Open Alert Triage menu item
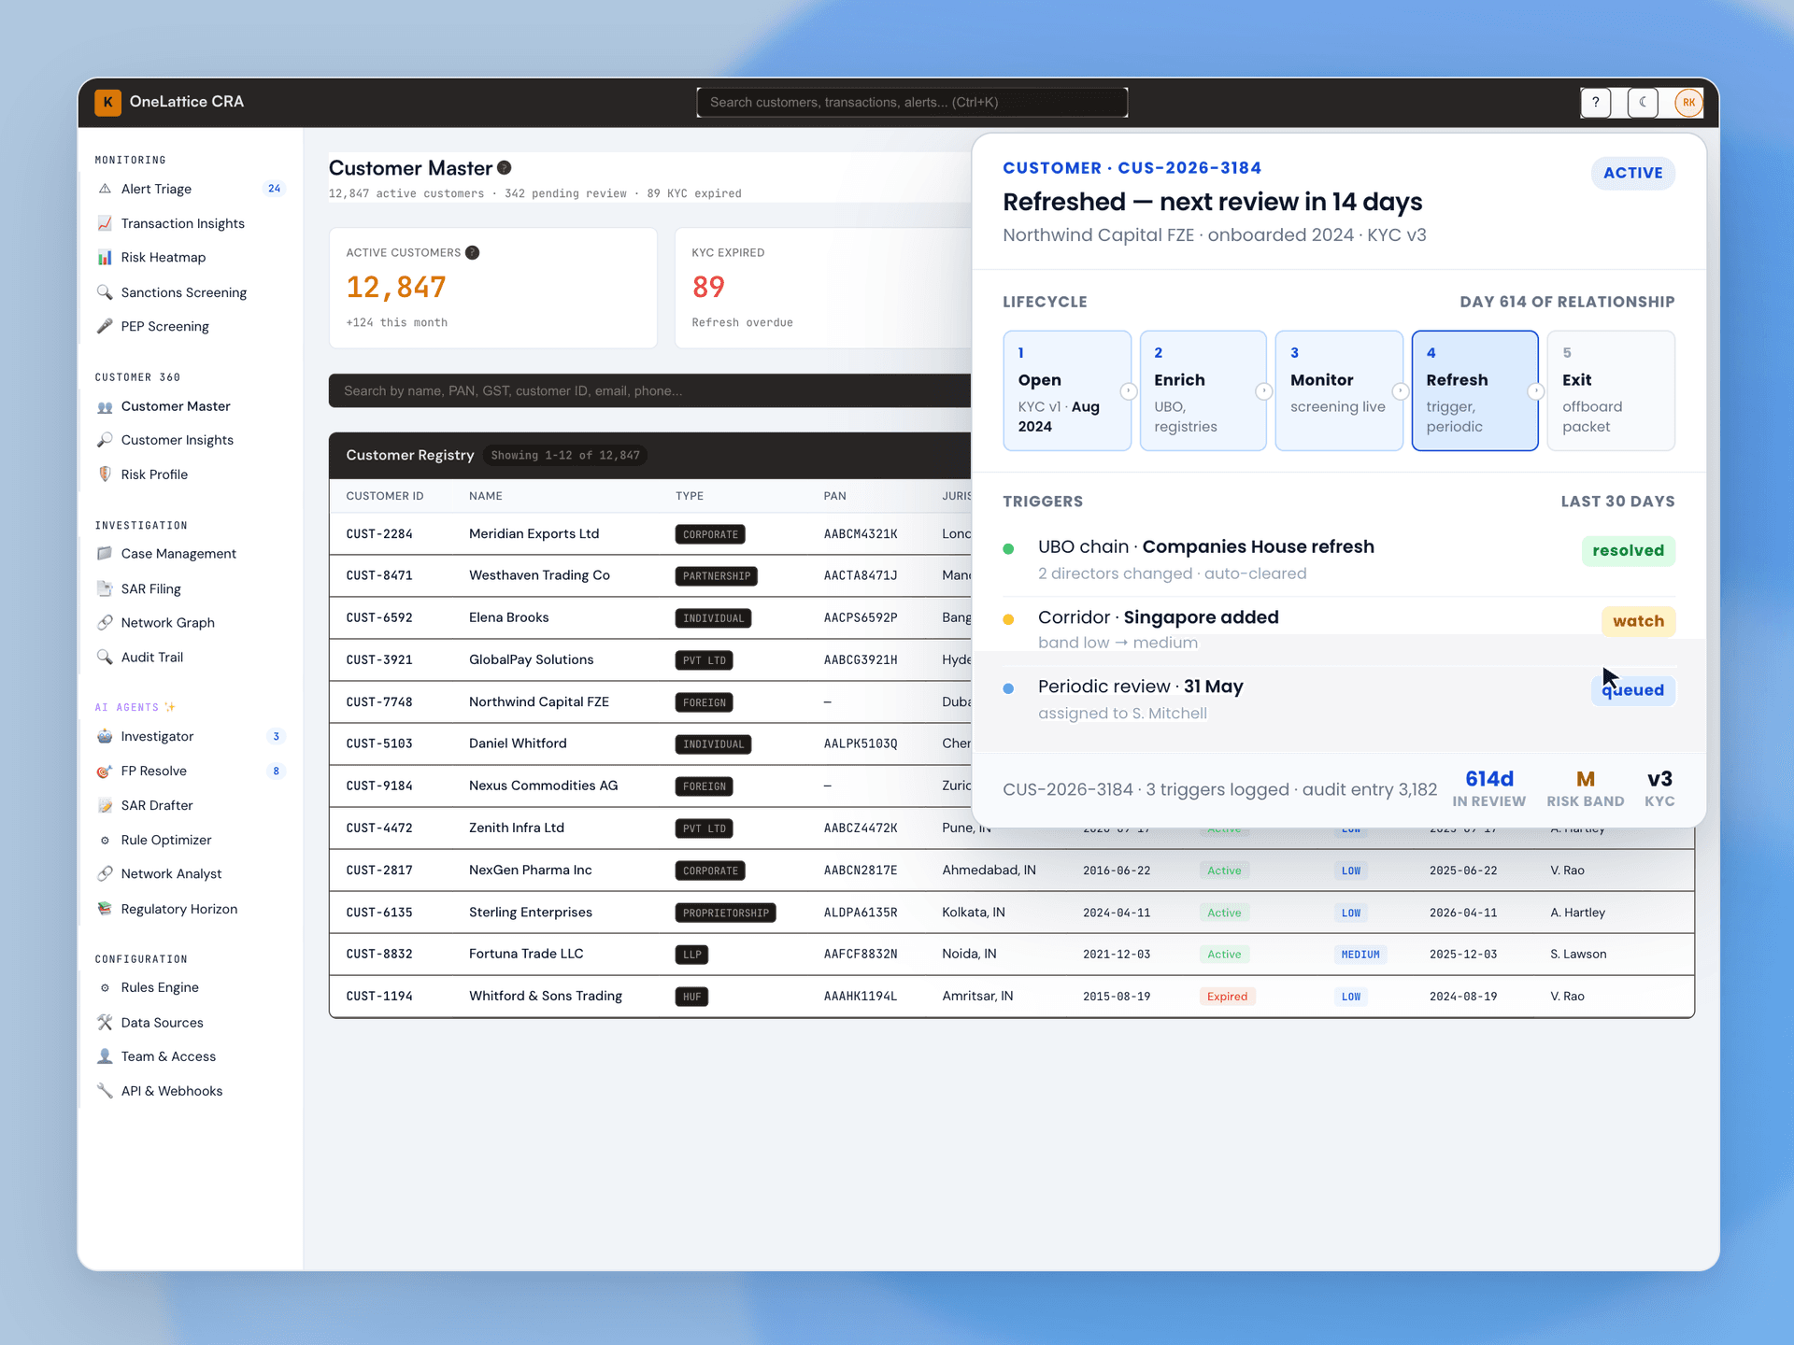 point(191,189)
